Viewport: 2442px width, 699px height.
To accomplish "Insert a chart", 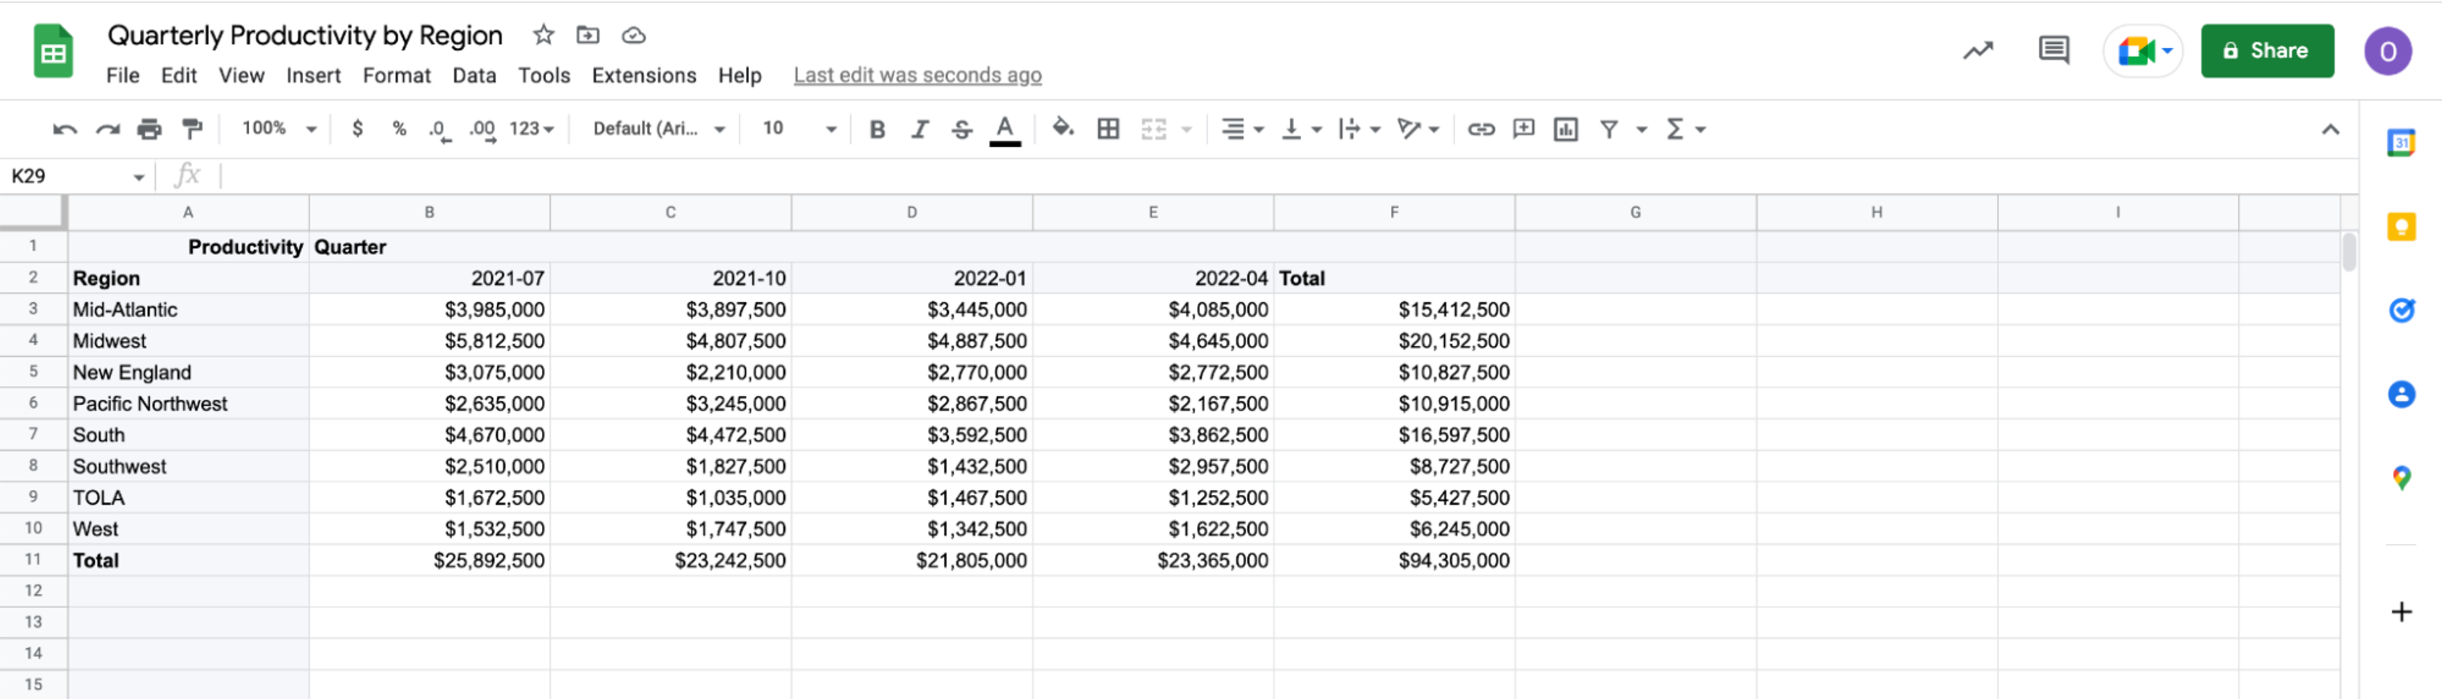I will 1565,129.
